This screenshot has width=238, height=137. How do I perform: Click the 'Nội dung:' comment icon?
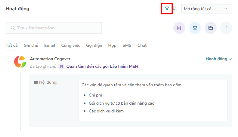(36, 82)
